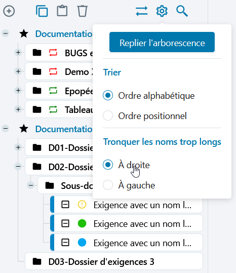This screenshot has height=273, width=236.
Task: Select the Sous-dossier tree row label
Action: [x=77, y=186]
